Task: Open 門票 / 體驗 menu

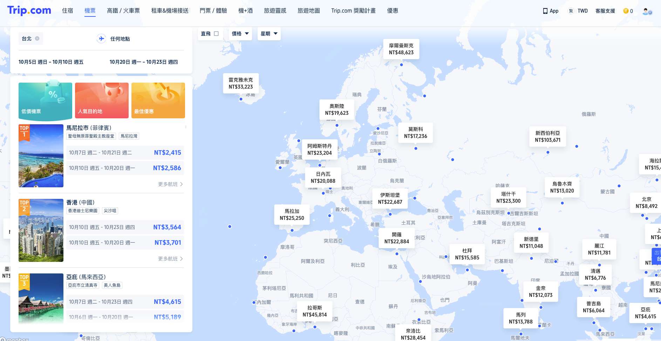Action: (213, 11)
